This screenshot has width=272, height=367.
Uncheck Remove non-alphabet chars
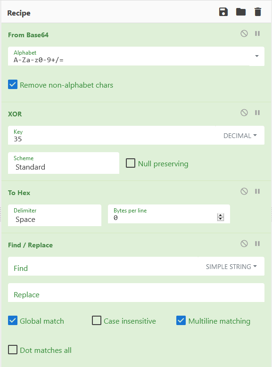[13, 84]
